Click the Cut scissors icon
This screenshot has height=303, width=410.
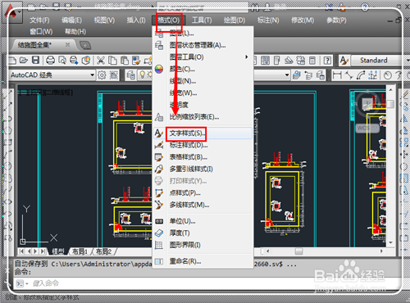coord(101,61)
